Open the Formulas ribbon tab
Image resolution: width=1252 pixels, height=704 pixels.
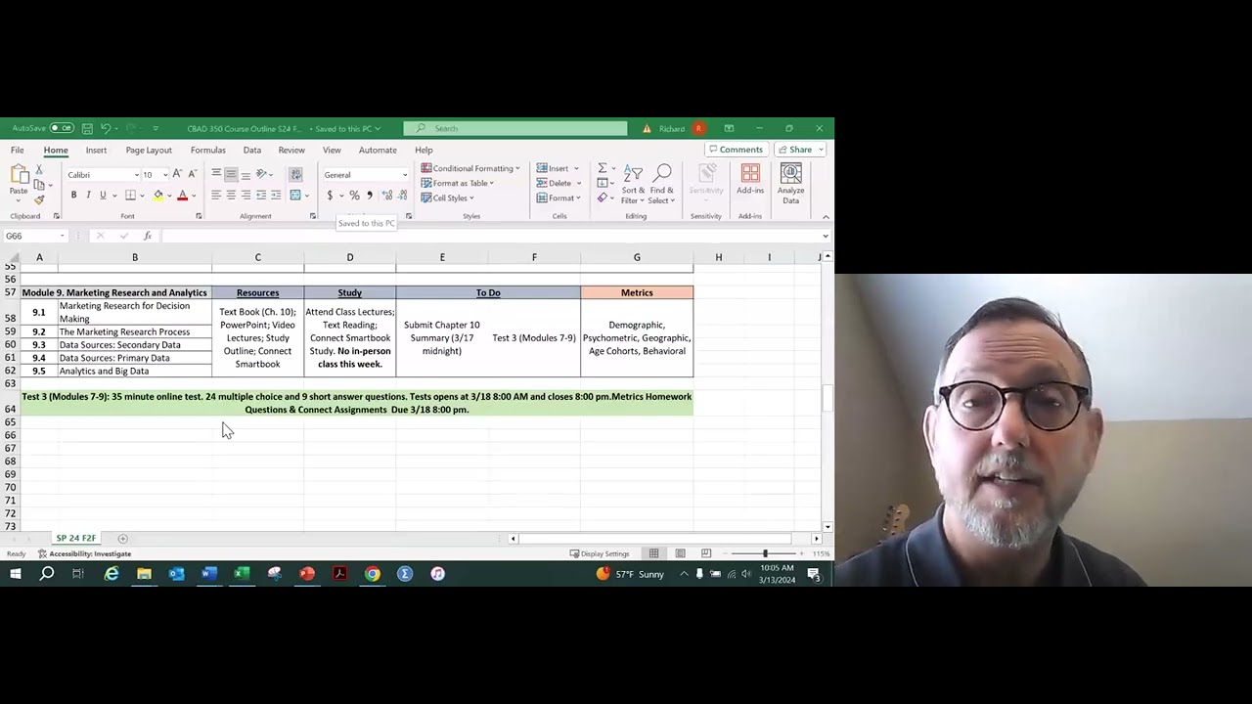(207, 150)
